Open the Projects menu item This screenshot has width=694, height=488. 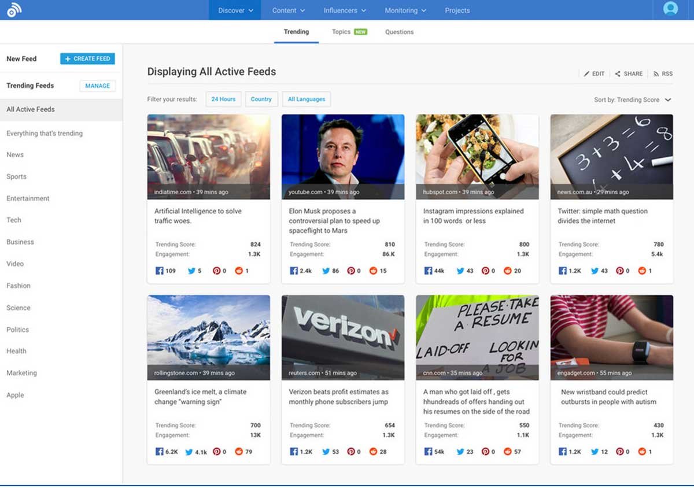pyautogui.click(x=457, y=10)
